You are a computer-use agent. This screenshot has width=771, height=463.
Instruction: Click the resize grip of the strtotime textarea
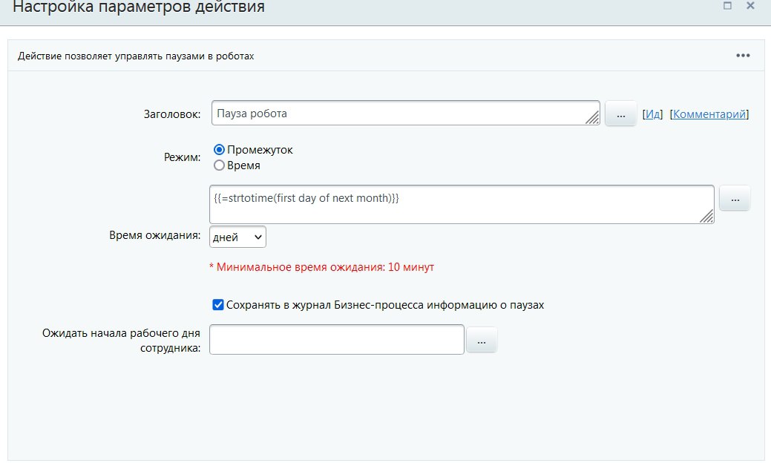[x=707, y=216]
